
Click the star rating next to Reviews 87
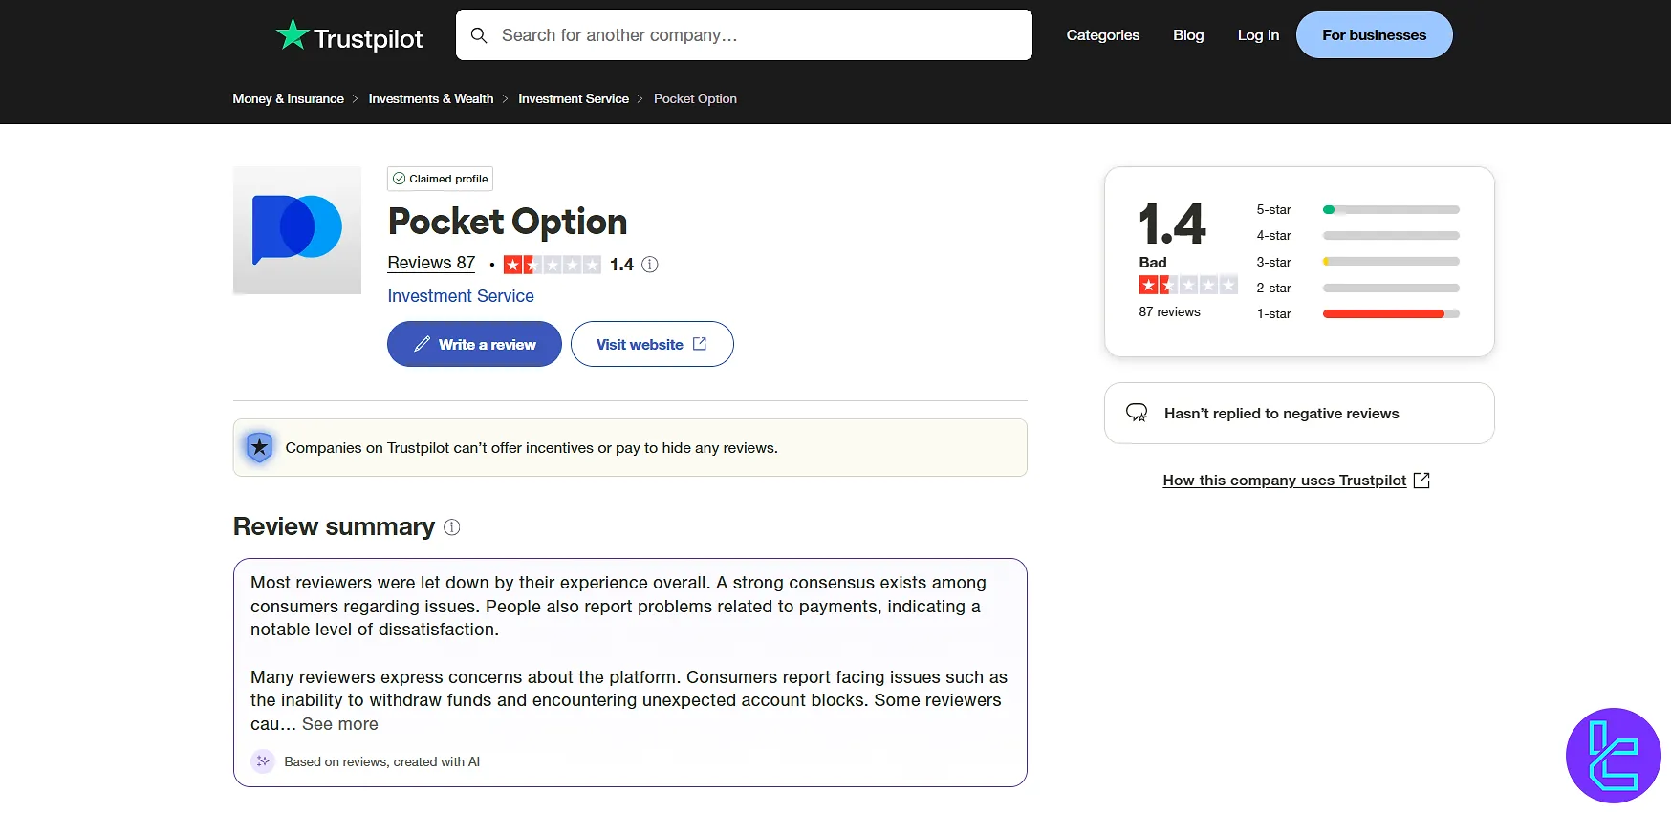(x=552, y=265)
